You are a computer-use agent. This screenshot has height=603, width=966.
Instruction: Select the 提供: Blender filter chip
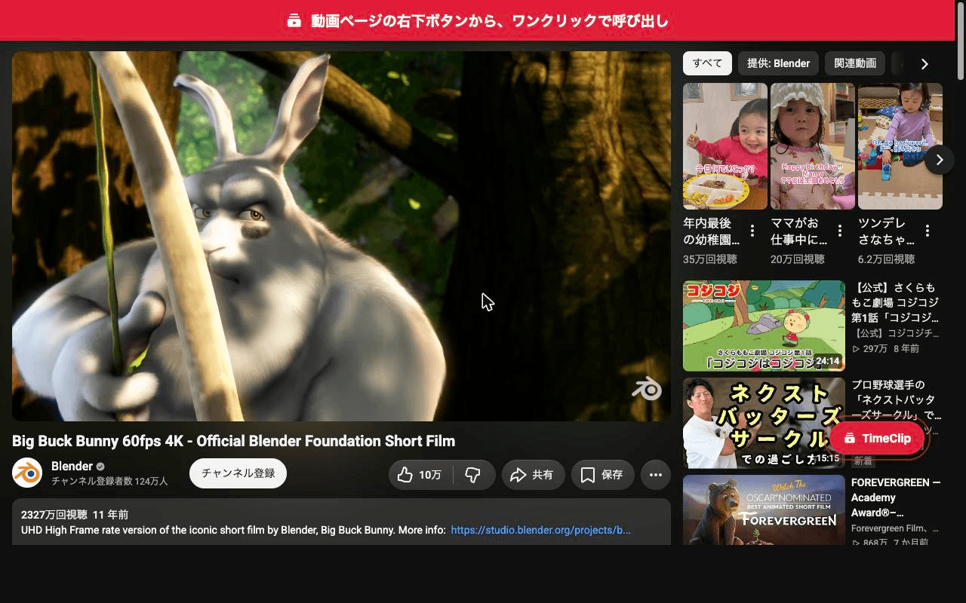(x=778, y=63)
